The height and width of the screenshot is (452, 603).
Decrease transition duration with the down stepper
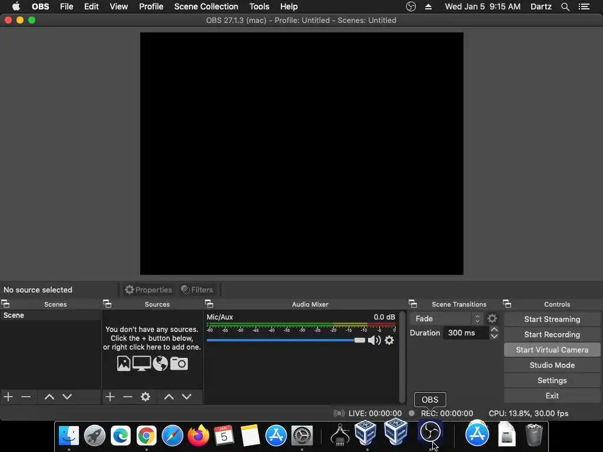tap(494, 336)
